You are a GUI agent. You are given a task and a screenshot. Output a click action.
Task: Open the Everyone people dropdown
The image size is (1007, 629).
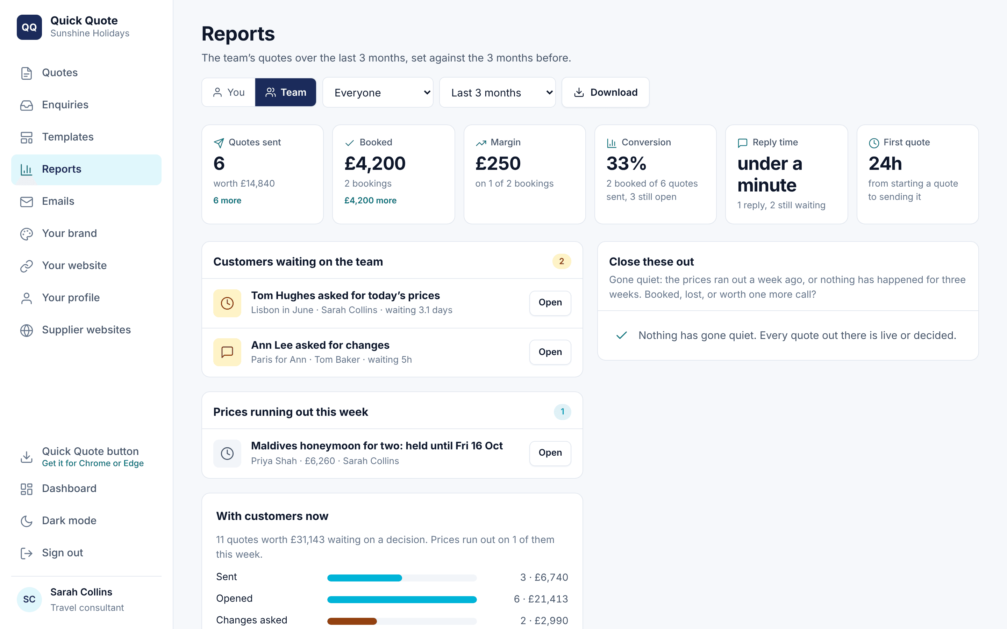click(x=378, y=92)
